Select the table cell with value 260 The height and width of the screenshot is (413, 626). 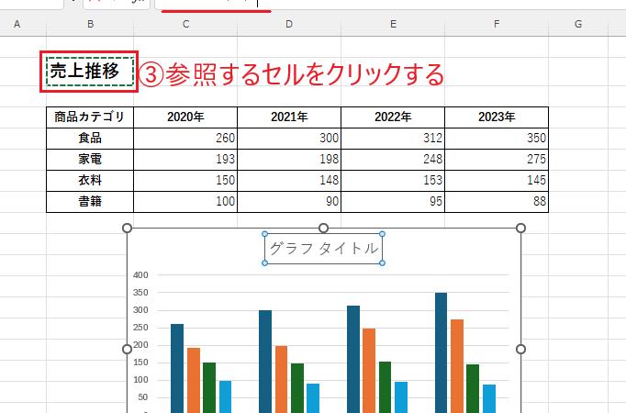tap(185, 139)
